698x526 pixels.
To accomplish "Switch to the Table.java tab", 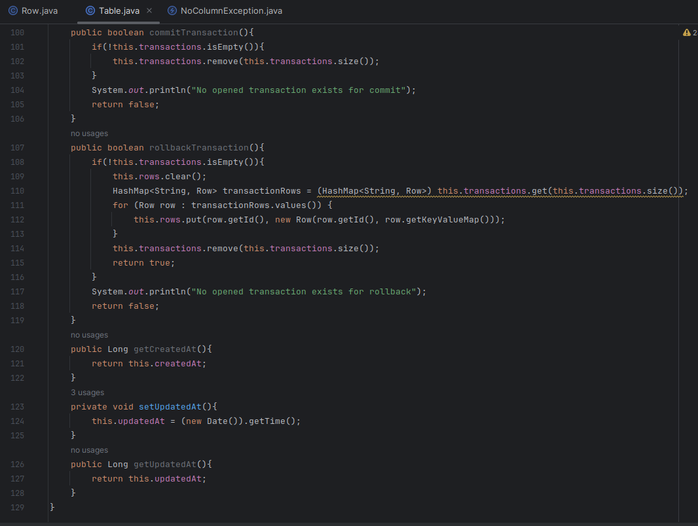I will [119, 10].
